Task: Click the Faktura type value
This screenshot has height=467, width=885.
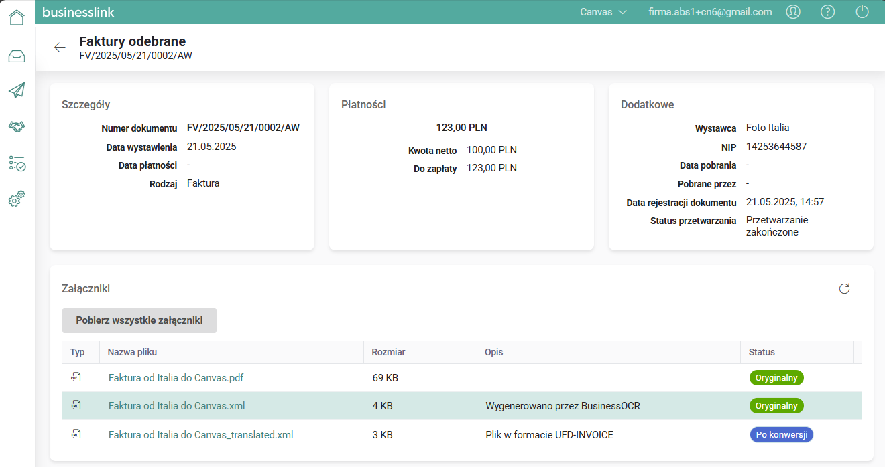Action: [x=203, y=183]
